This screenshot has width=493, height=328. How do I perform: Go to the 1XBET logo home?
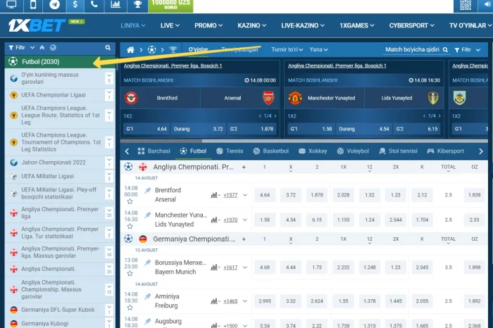37,25
